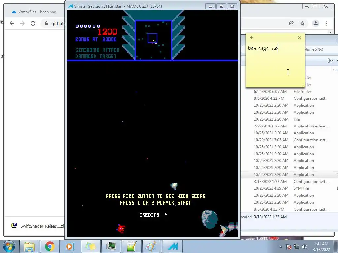Change view icon in Explorer window
Viewport: 338px width, 253px height.
click(331, 61)
